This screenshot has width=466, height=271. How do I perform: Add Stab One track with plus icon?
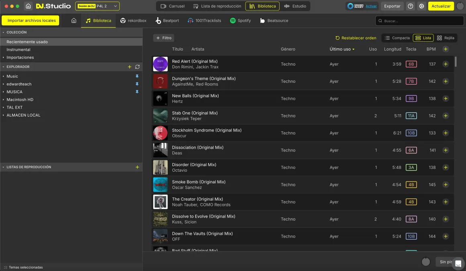tap(446, 116)
